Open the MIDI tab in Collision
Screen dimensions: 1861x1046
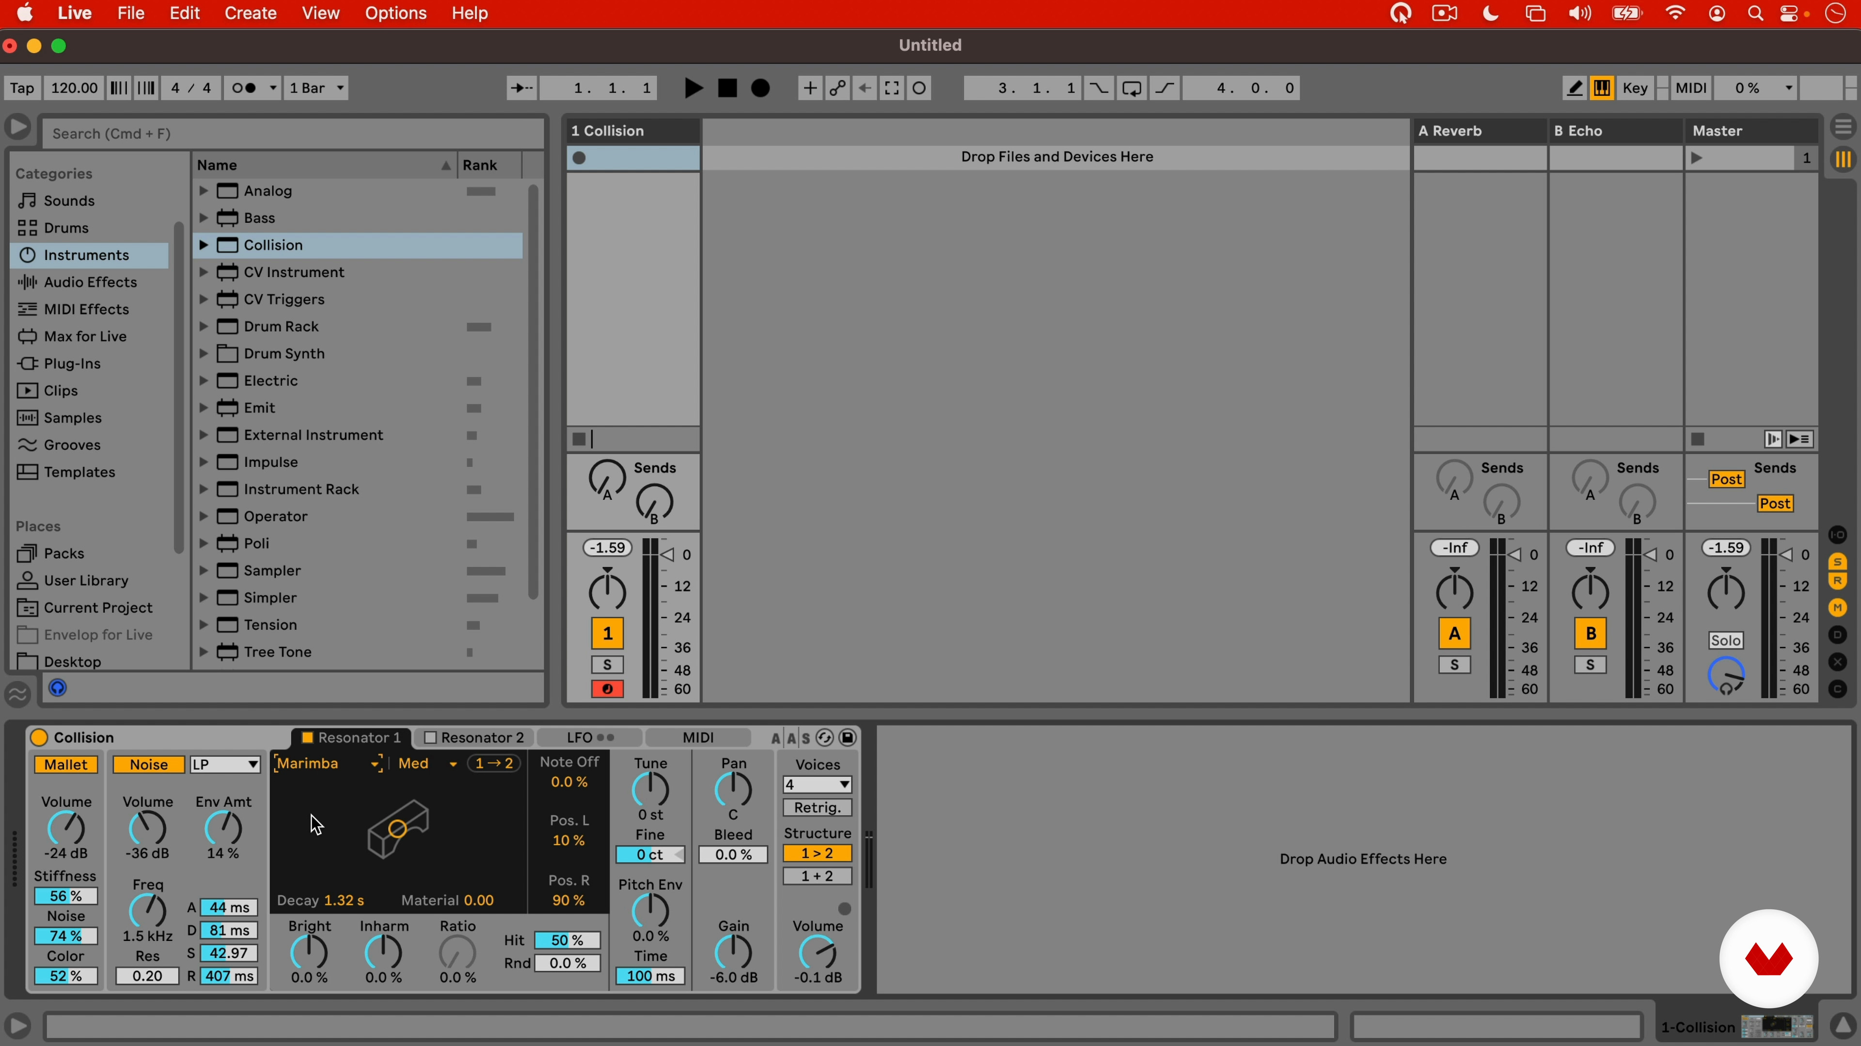pyautogui.click(x=698, y=738)
